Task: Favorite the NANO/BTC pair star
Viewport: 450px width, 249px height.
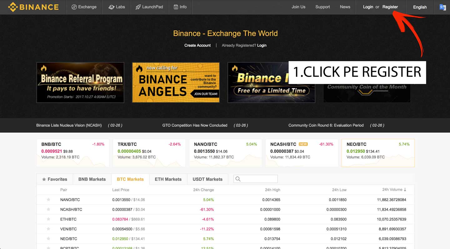Action: point(48,200)
